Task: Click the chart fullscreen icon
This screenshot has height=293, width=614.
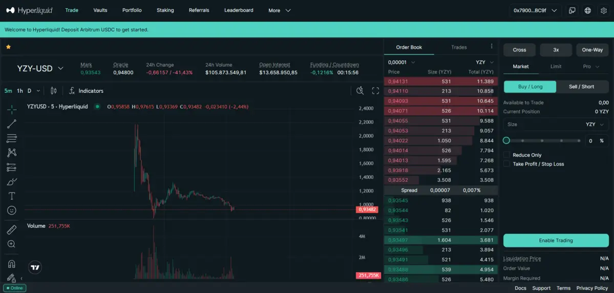Action: (x=375, y=91)
